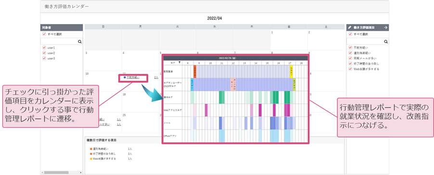434x175 pixels.
Task: Click the search icon in 対象者 panel
Action: tap(80, 41)
